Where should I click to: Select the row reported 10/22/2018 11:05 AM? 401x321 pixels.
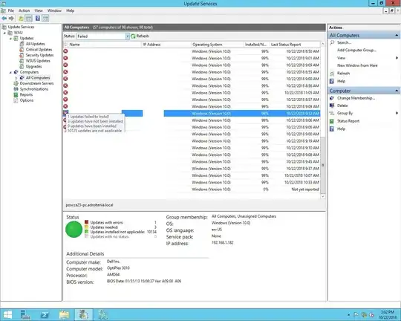192,93
